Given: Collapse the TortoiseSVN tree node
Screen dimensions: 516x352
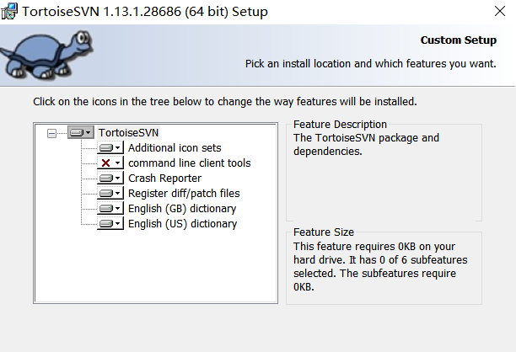Looking at the screenshot, I should 51,133.
